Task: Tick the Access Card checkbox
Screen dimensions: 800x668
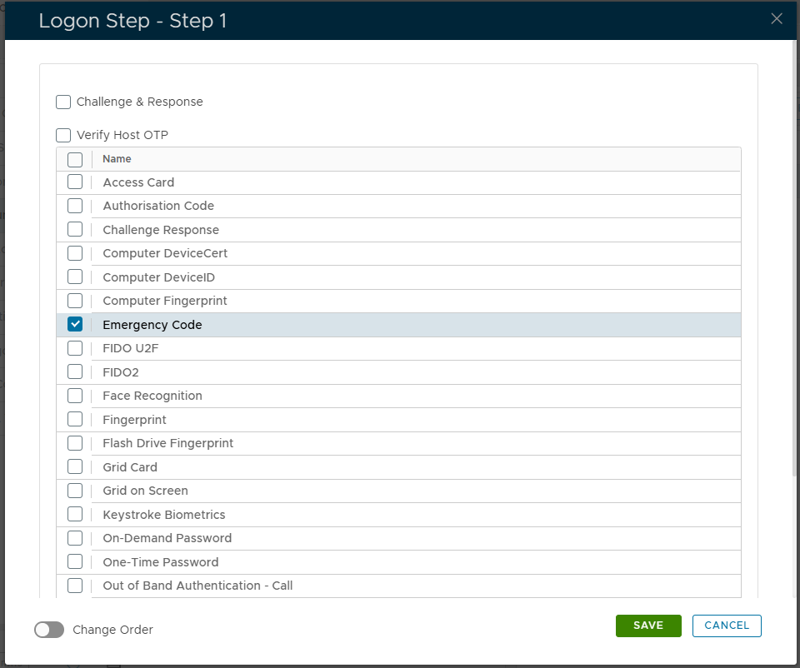Action: (75, 182)
